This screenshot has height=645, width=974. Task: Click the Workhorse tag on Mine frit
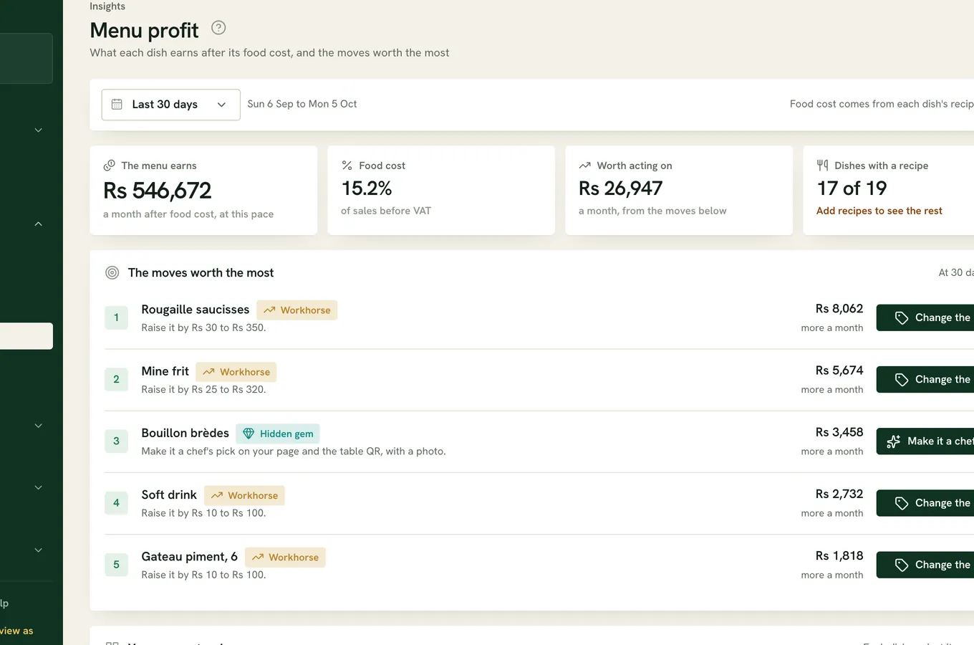tap(236, 372)
